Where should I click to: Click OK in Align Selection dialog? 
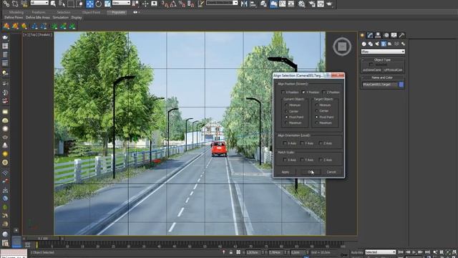[x=311, y=172]
